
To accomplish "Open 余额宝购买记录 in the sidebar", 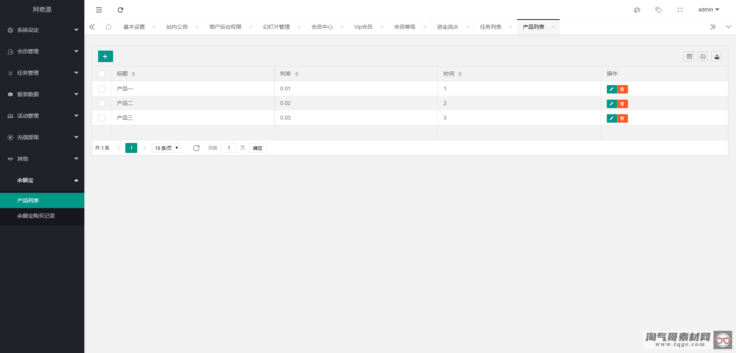I will [x=42, y=216].
